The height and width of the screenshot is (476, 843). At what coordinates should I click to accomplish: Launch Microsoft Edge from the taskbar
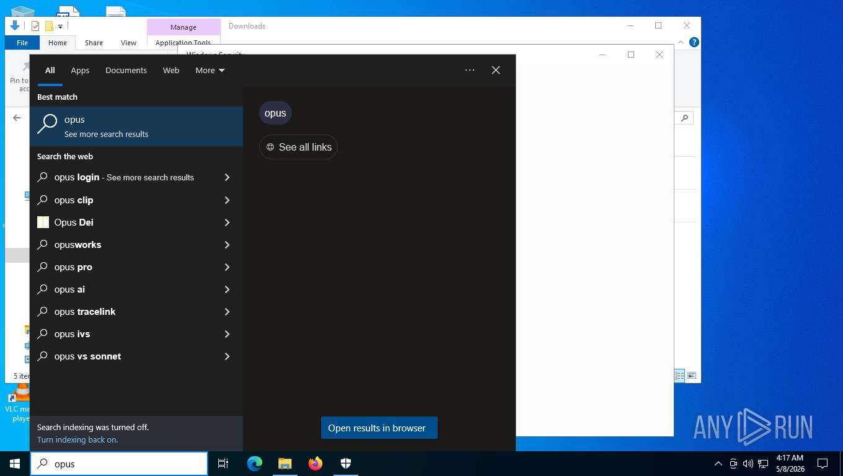click(x=255, y=464)
